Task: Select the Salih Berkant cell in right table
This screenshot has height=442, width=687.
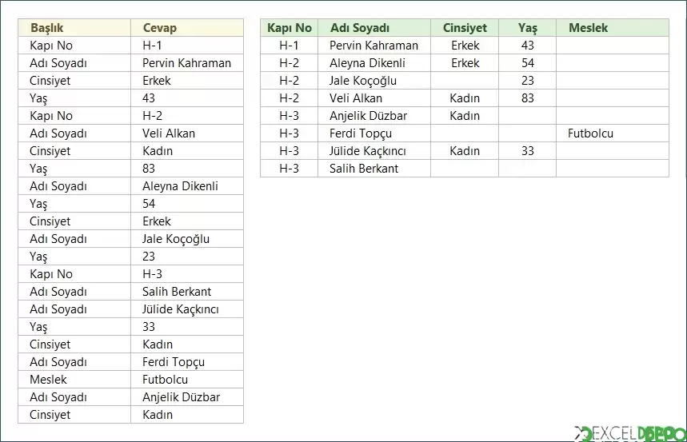Action: pos(374,168)
